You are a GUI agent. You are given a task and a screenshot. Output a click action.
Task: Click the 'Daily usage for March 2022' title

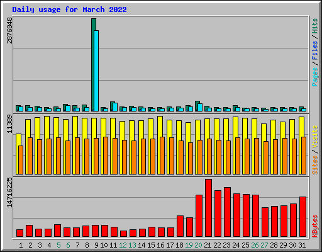pos(69,9)
